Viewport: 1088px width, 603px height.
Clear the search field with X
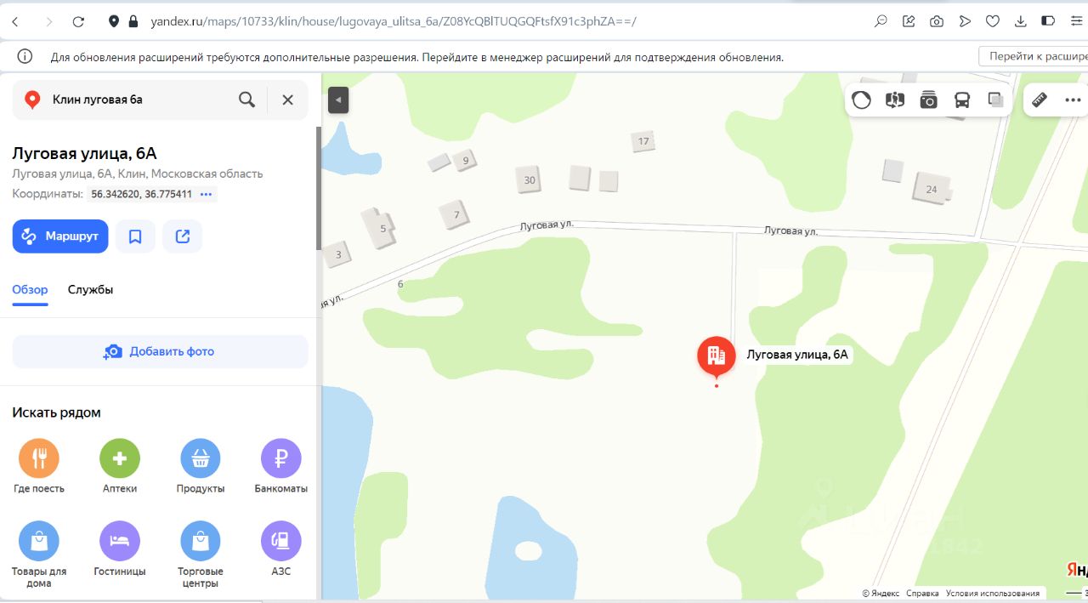click(x=287, y=100)
